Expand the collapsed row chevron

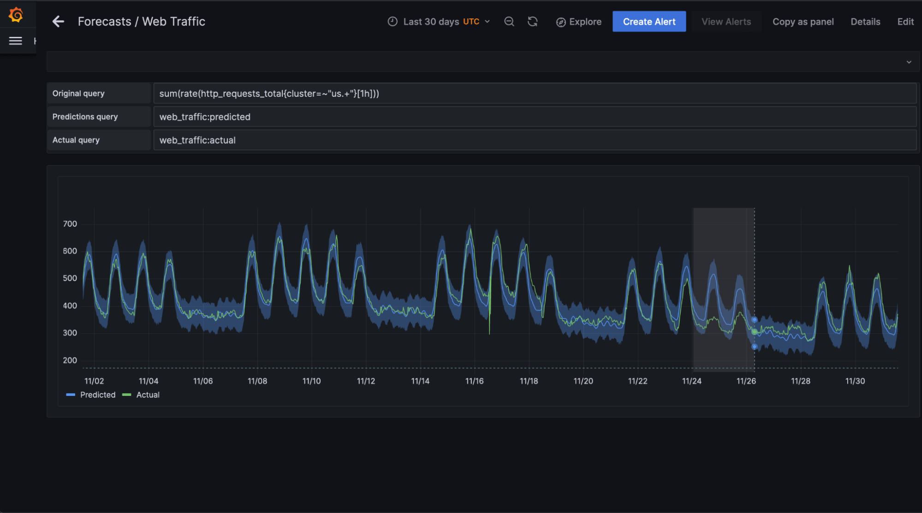(x=909, y=62)
